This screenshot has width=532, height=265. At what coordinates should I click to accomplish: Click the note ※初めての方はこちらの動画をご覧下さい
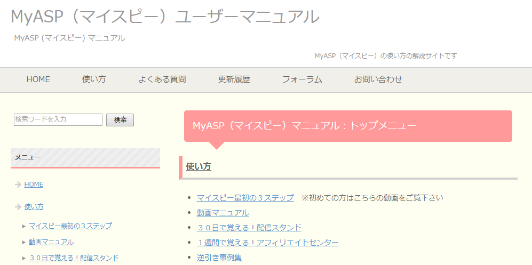coord(372,198)
